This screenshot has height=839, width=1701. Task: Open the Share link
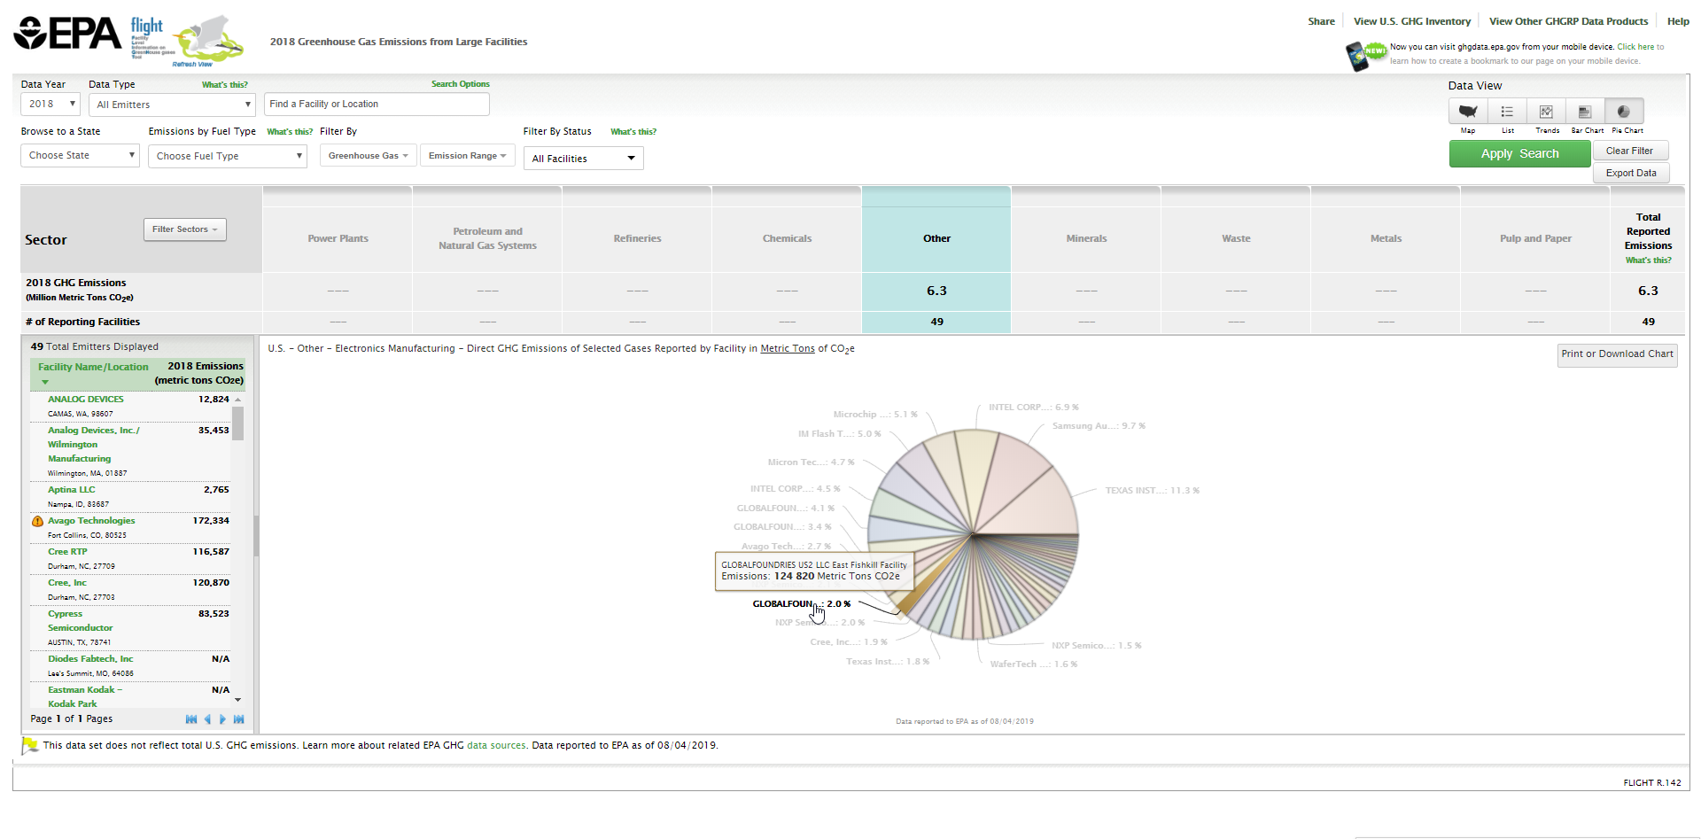1321,21
